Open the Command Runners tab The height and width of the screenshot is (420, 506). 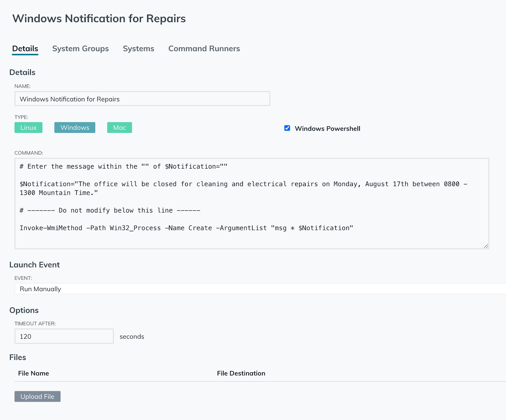(x=204, y=49)
